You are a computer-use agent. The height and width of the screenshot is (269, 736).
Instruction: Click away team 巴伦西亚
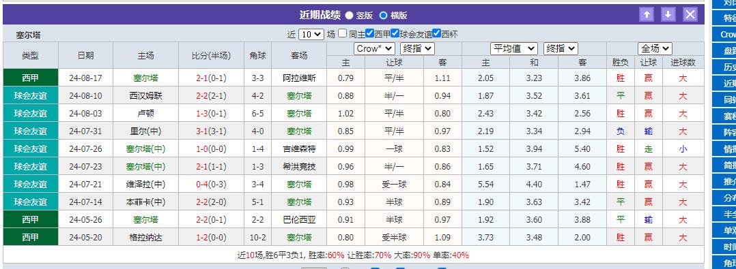(299, 220)
